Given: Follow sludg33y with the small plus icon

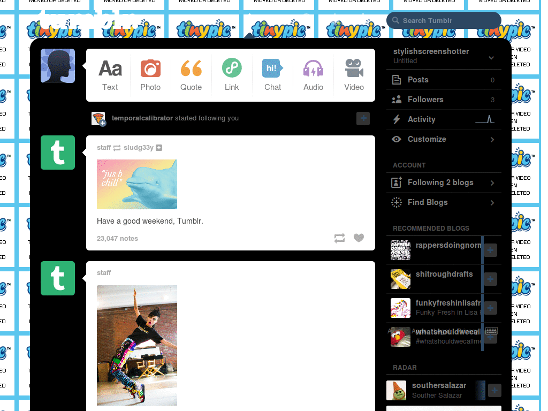Looking at the screenshot, I should coord(159,148).
